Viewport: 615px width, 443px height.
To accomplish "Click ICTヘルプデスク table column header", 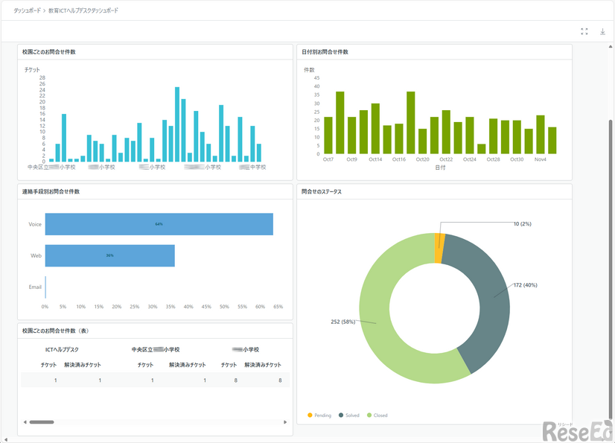I will coord(62,349).
